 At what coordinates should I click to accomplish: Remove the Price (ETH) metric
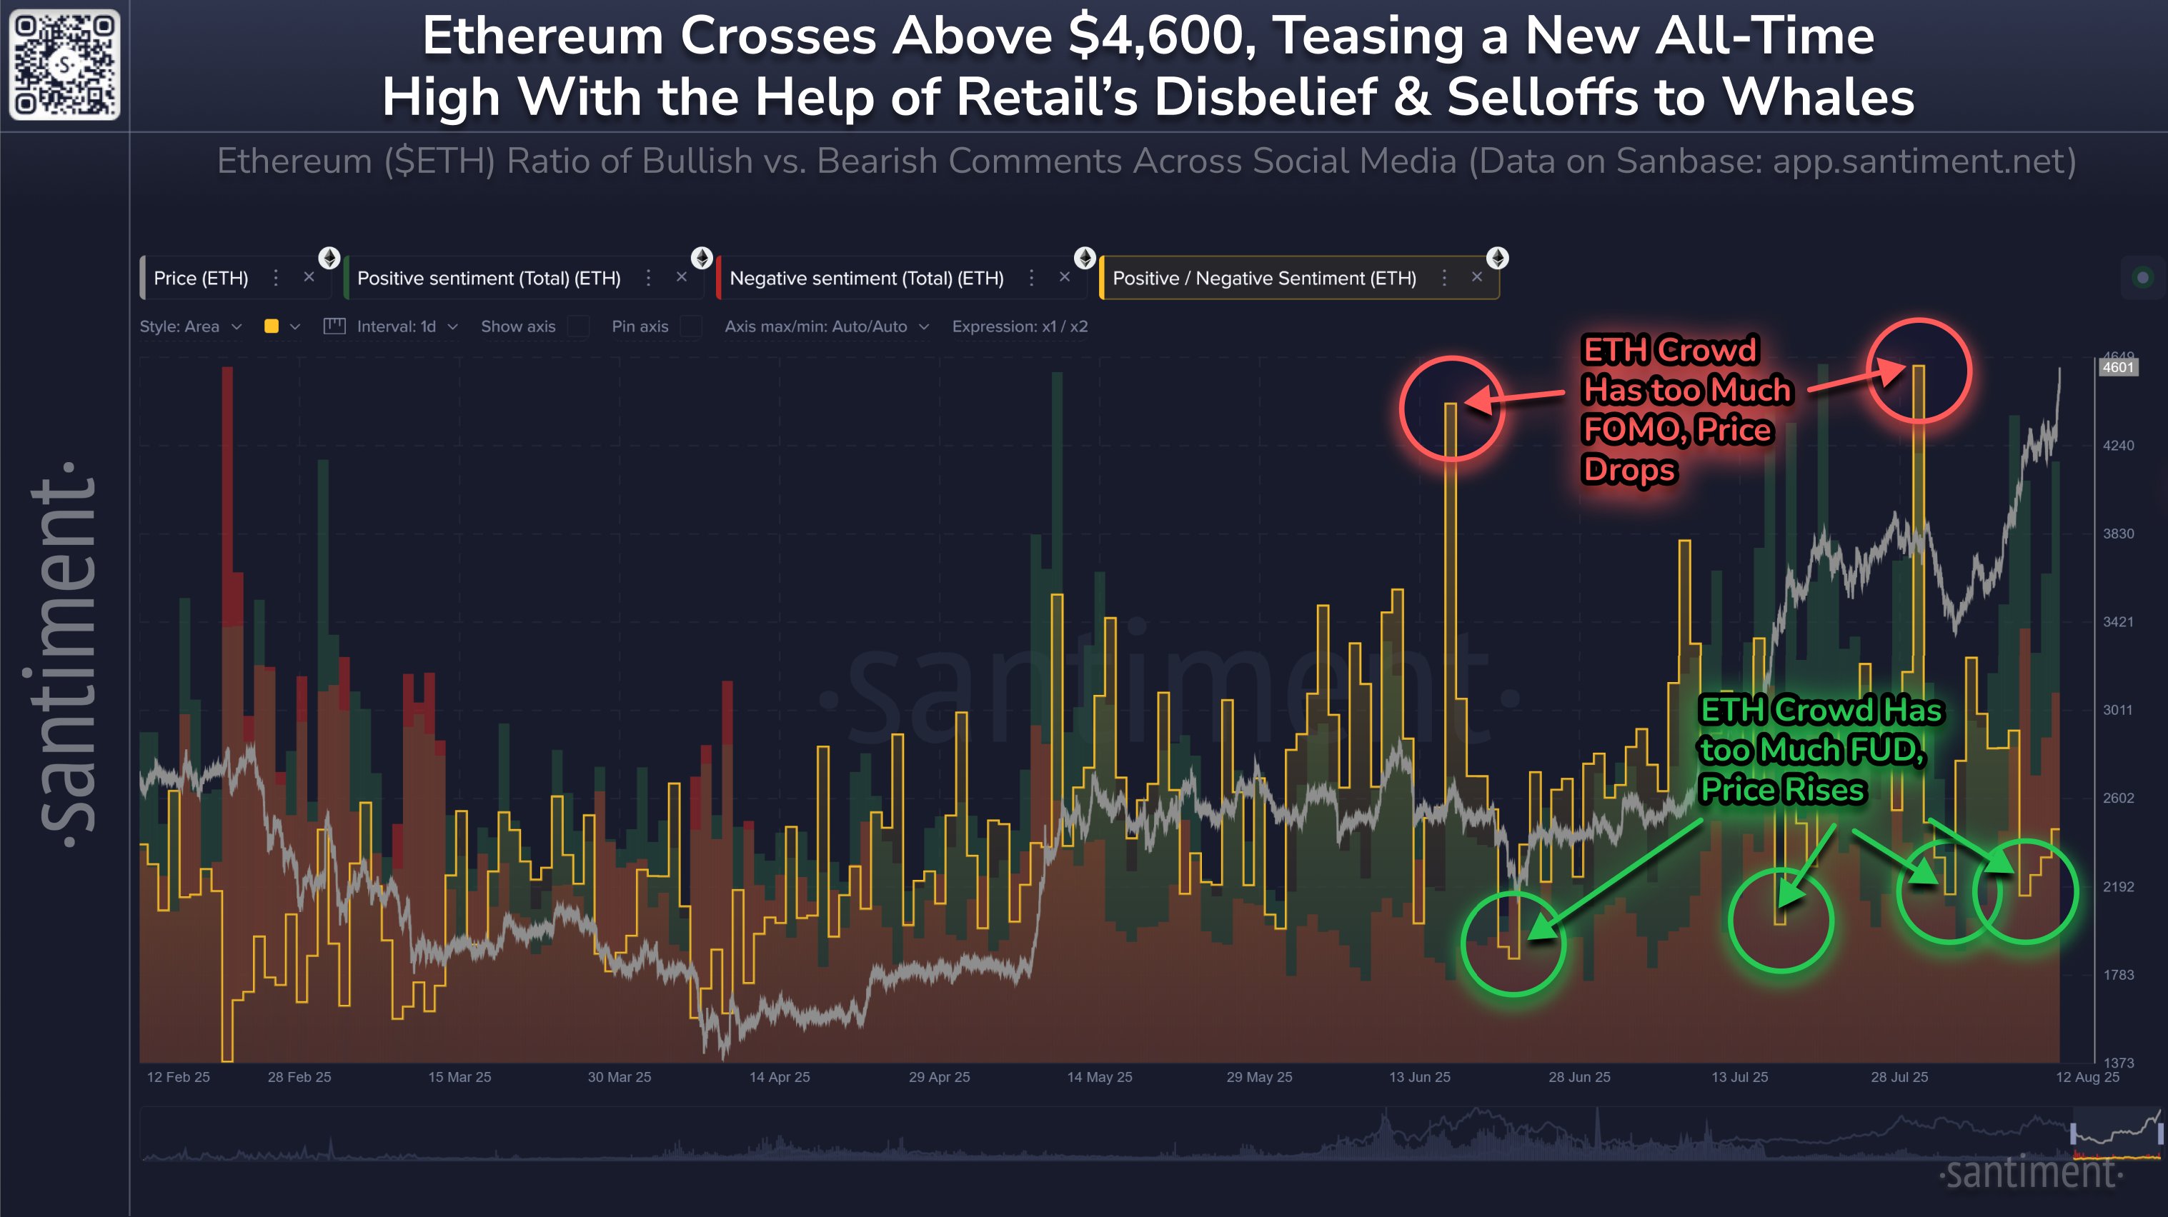pyautogui.click(x=309, y=276)
